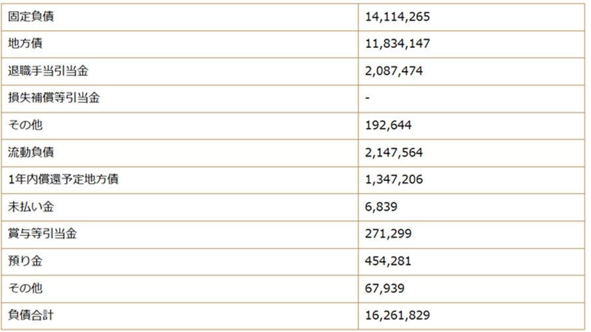Click the 損失補償等引当金 label
Screen dimensions: 591x332
pos(54,98)
